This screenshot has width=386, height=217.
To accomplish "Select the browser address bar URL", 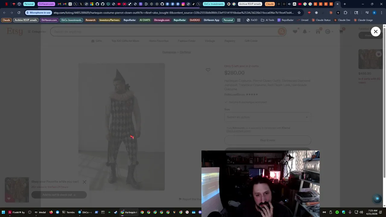I will pyautogui.click(x=173, y=13).
